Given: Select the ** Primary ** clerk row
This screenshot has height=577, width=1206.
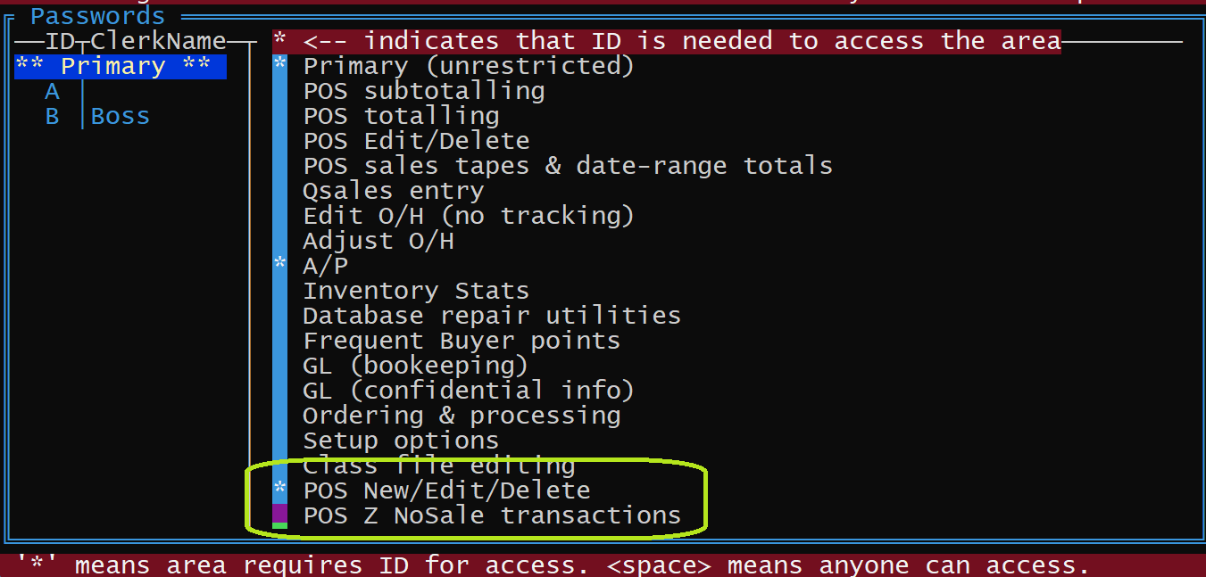Looking at the screenshot, I should [x=120, y=67].
